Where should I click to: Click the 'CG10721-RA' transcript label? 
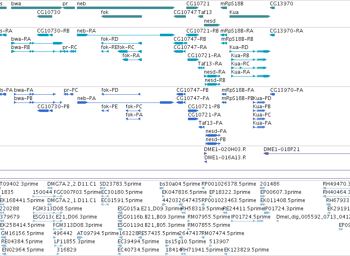coord(204,56)
